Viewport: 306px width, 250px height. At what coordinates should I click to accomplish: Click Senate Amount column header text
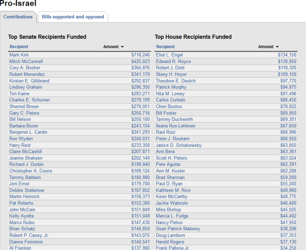click(111, 47)
